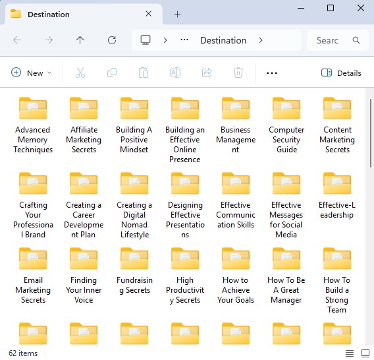Show hidden path ellipsis in address bar
The width and height of the screenshot is (374, 360).
point(184,40)
